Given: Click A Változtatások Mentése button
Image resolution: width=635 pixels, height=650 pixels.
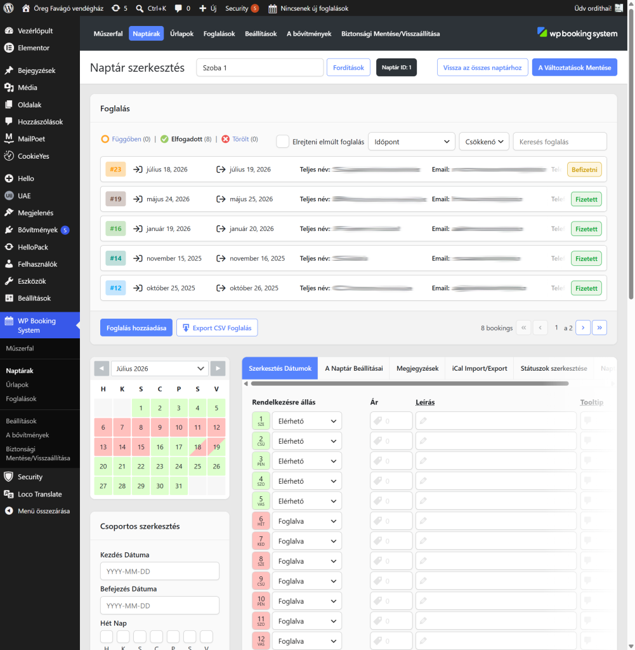Looking at the screenshot, I should pos(574,67).
